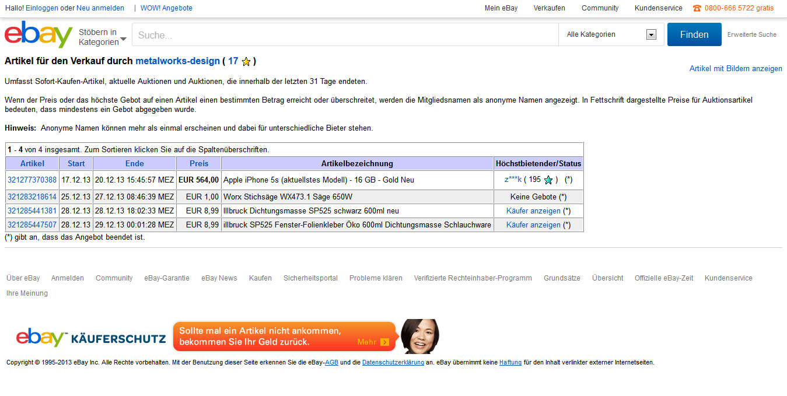Click the Worx Stichsäge WX473.1 description
The width and height of the screenshot is (787, 396).
pyautogui.click(x=288, y=197)
